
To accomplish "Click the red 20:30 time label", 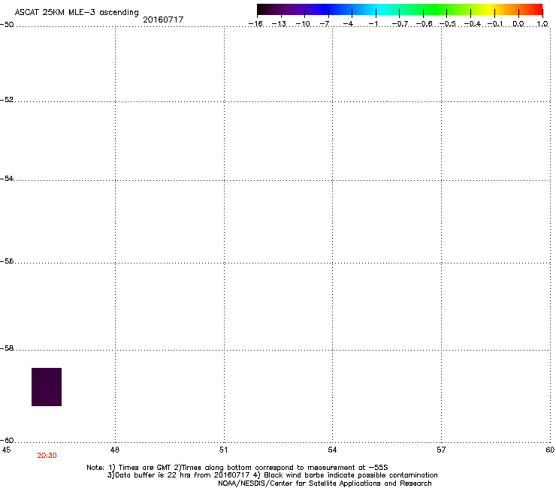I will (47, 456).
